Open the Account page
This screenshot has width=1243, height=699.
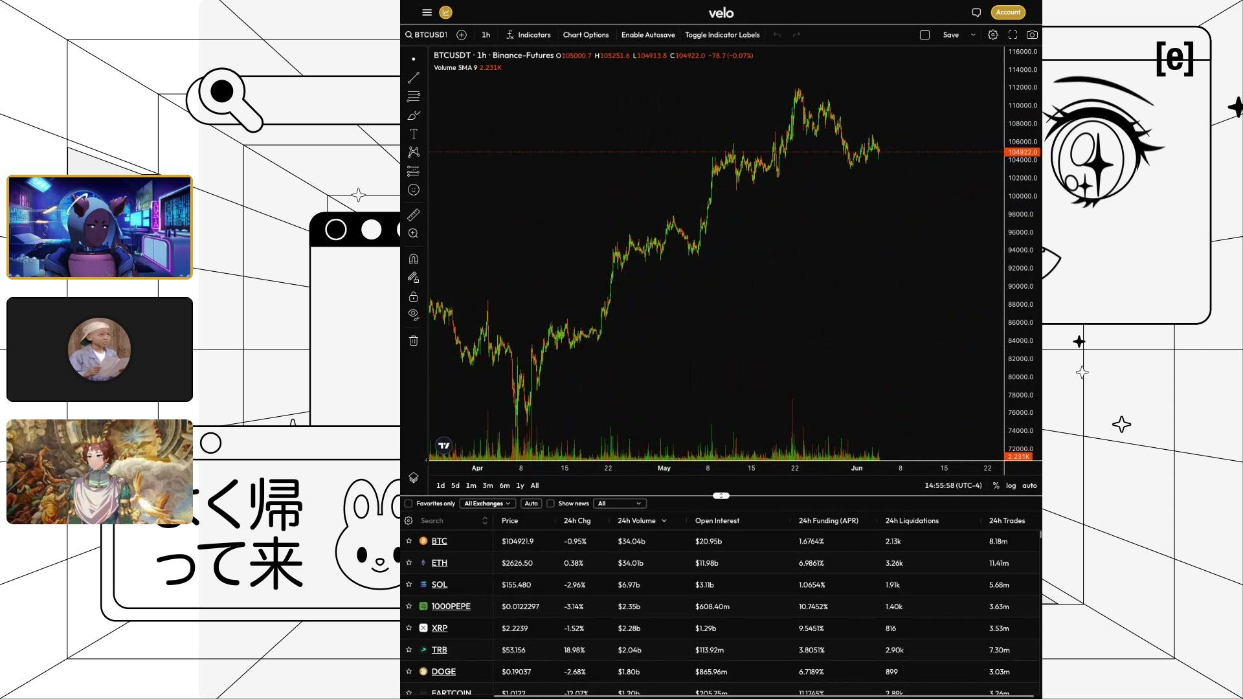click(x=1008, y=12)
